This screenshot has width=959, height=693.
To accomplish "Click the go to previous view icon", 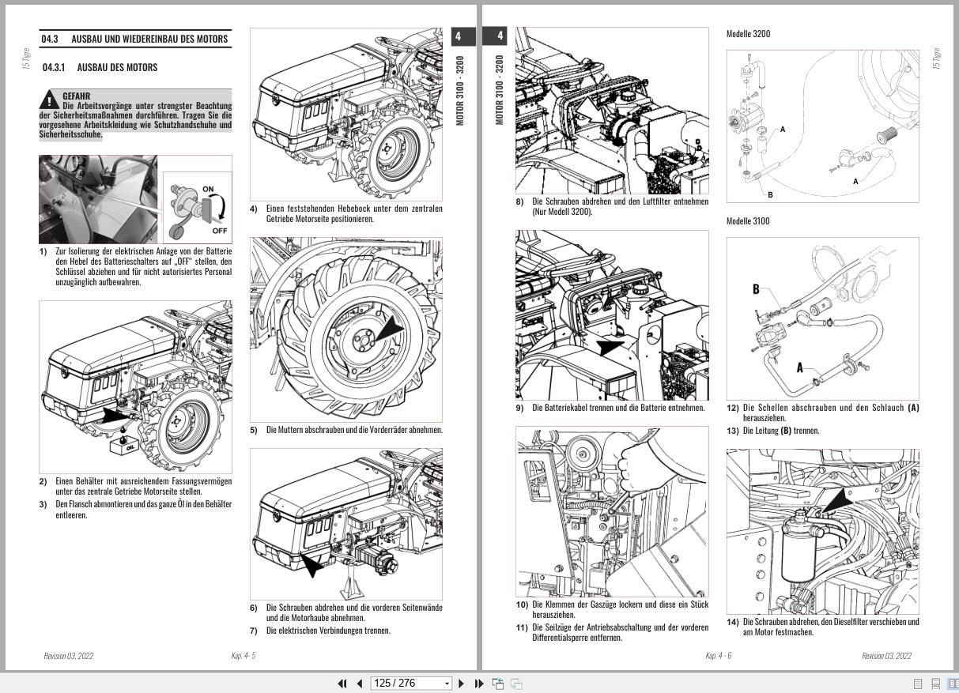I will (x=498, y=684).
